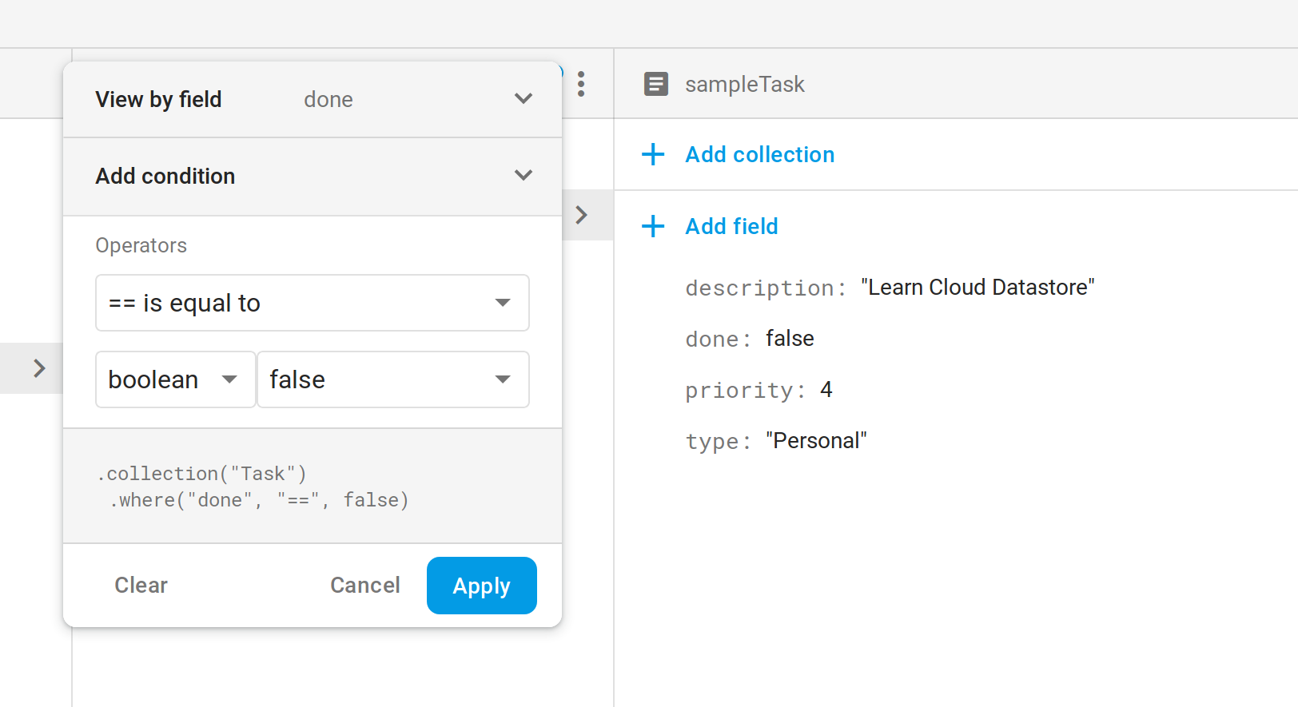Click the plus icon beside Add collection

point(653,154)
